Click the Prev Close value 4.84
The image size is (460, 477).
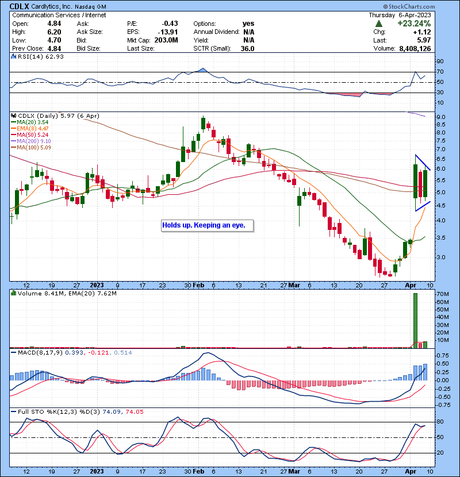(54, 49)
